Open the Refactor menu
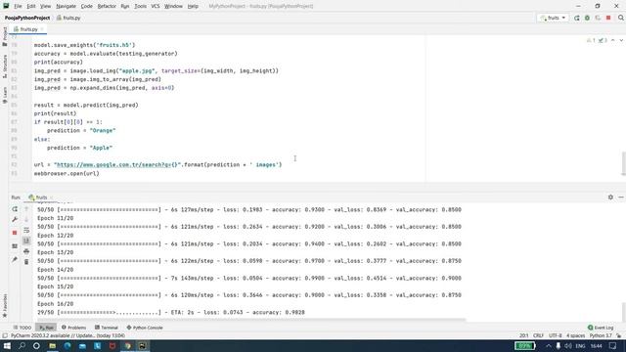This screenshot has width=626, height=352. tap(107, 7)
